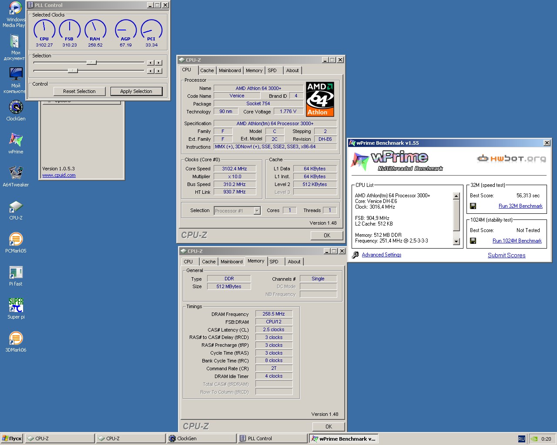Click the upper PLL selection slider thumb
The height and width of the screenshot is (445, 557).
tap(91, 63)
